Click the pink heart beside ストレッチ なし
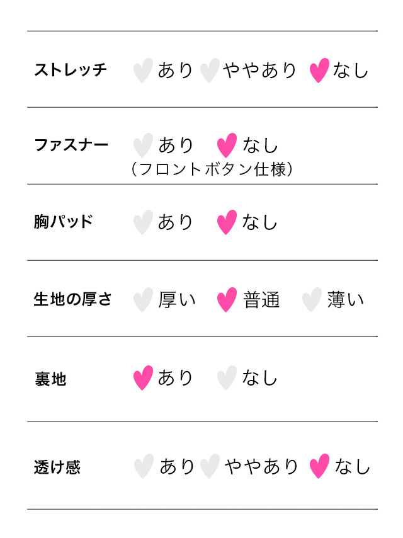This screenshot has width=403, height=538. [319, 70]
